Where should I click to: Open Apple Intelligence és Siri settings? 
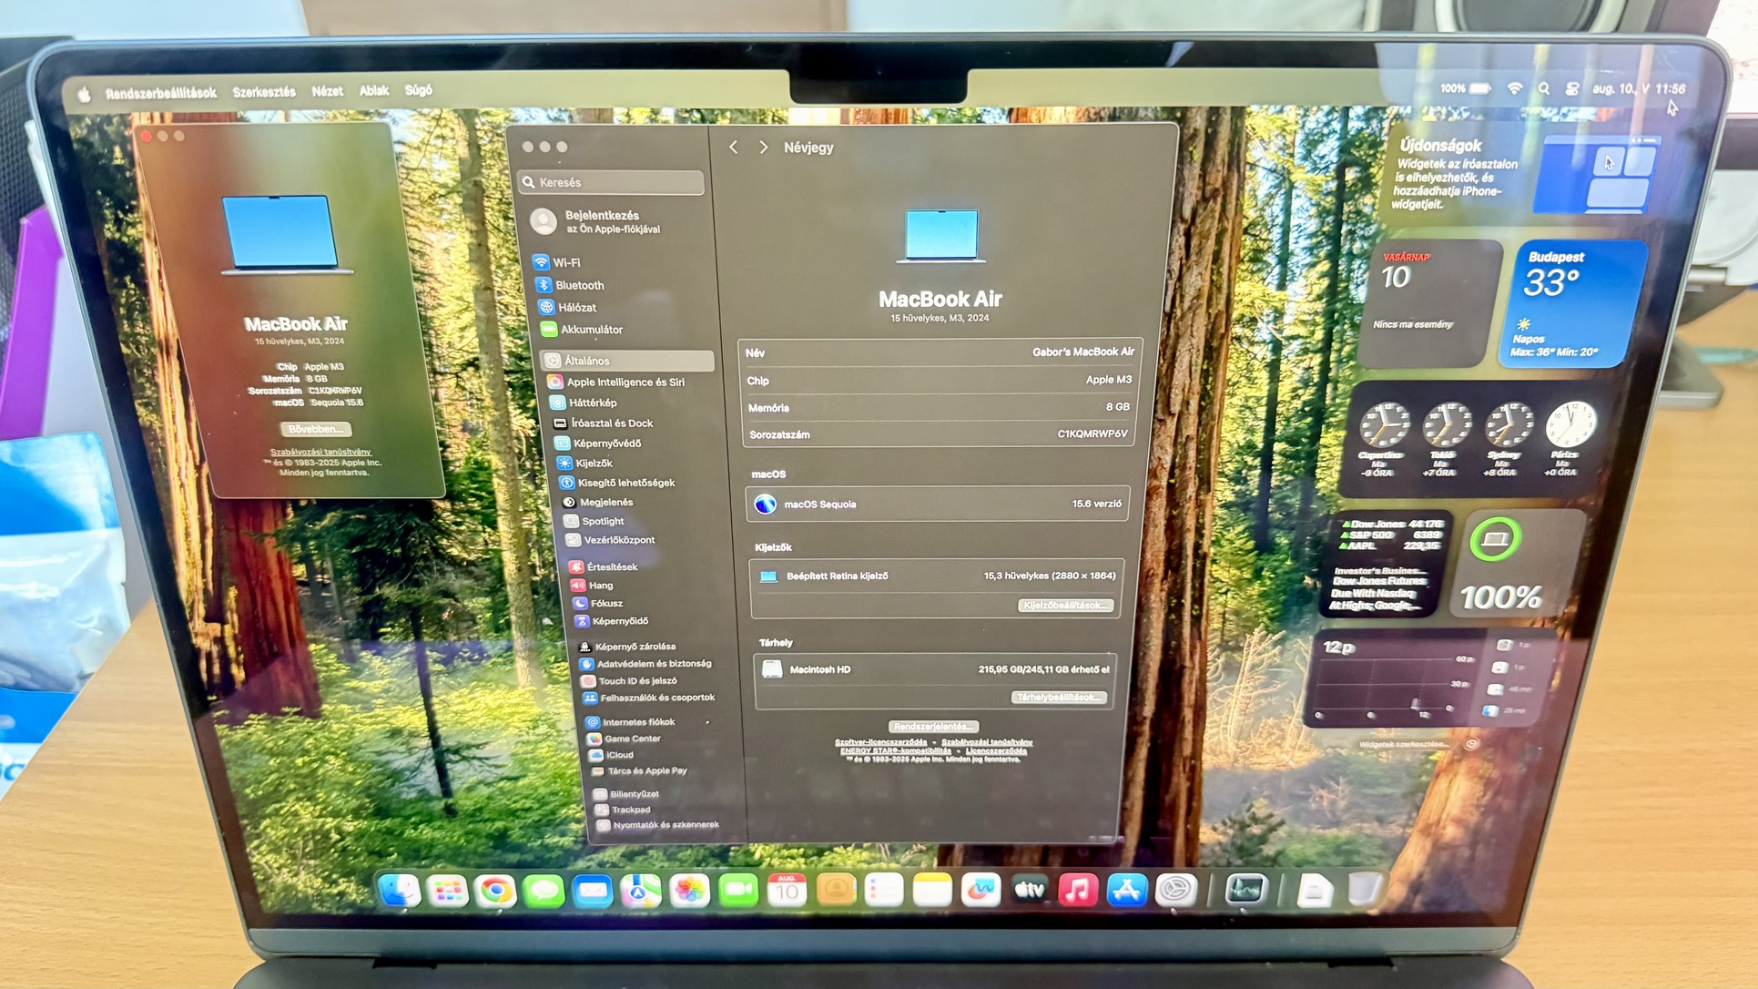point(625,382)
